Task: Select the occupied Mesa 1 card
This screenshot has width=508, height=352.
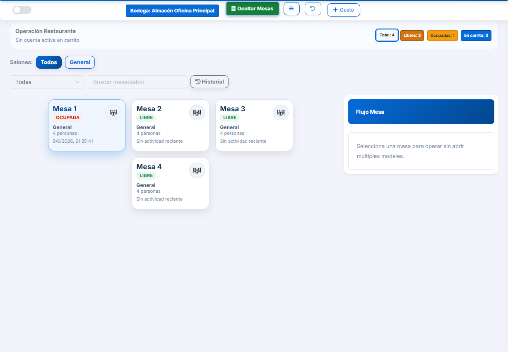Action: click(x=87, y=125)
